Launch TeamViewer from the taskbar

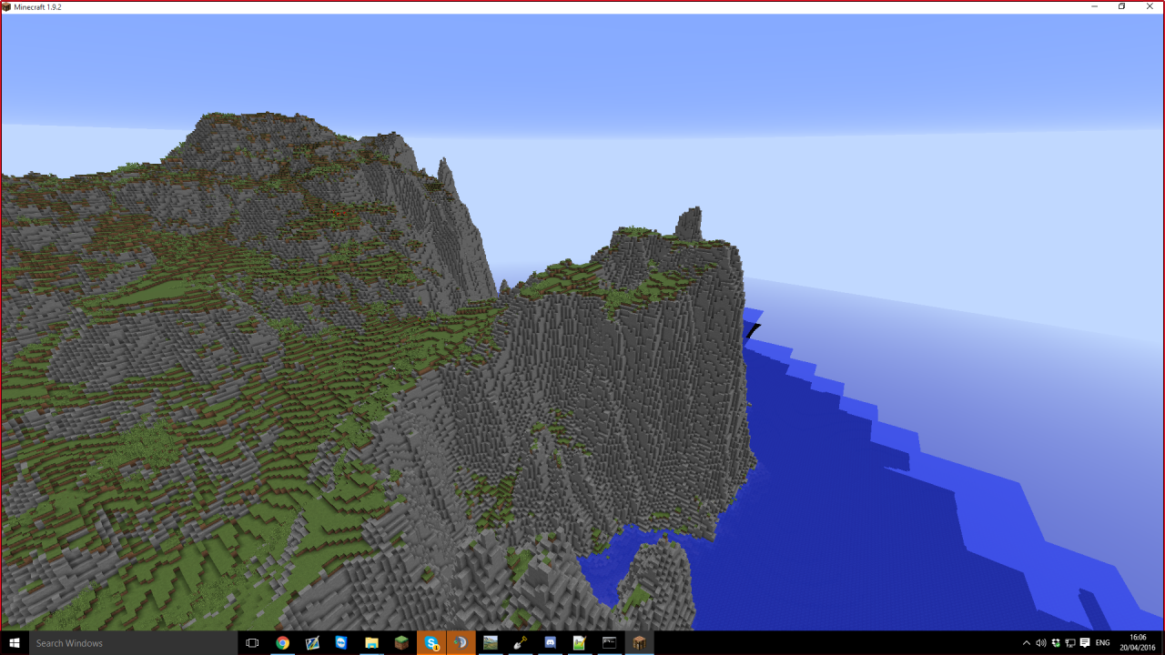click(x=340, y=643)
